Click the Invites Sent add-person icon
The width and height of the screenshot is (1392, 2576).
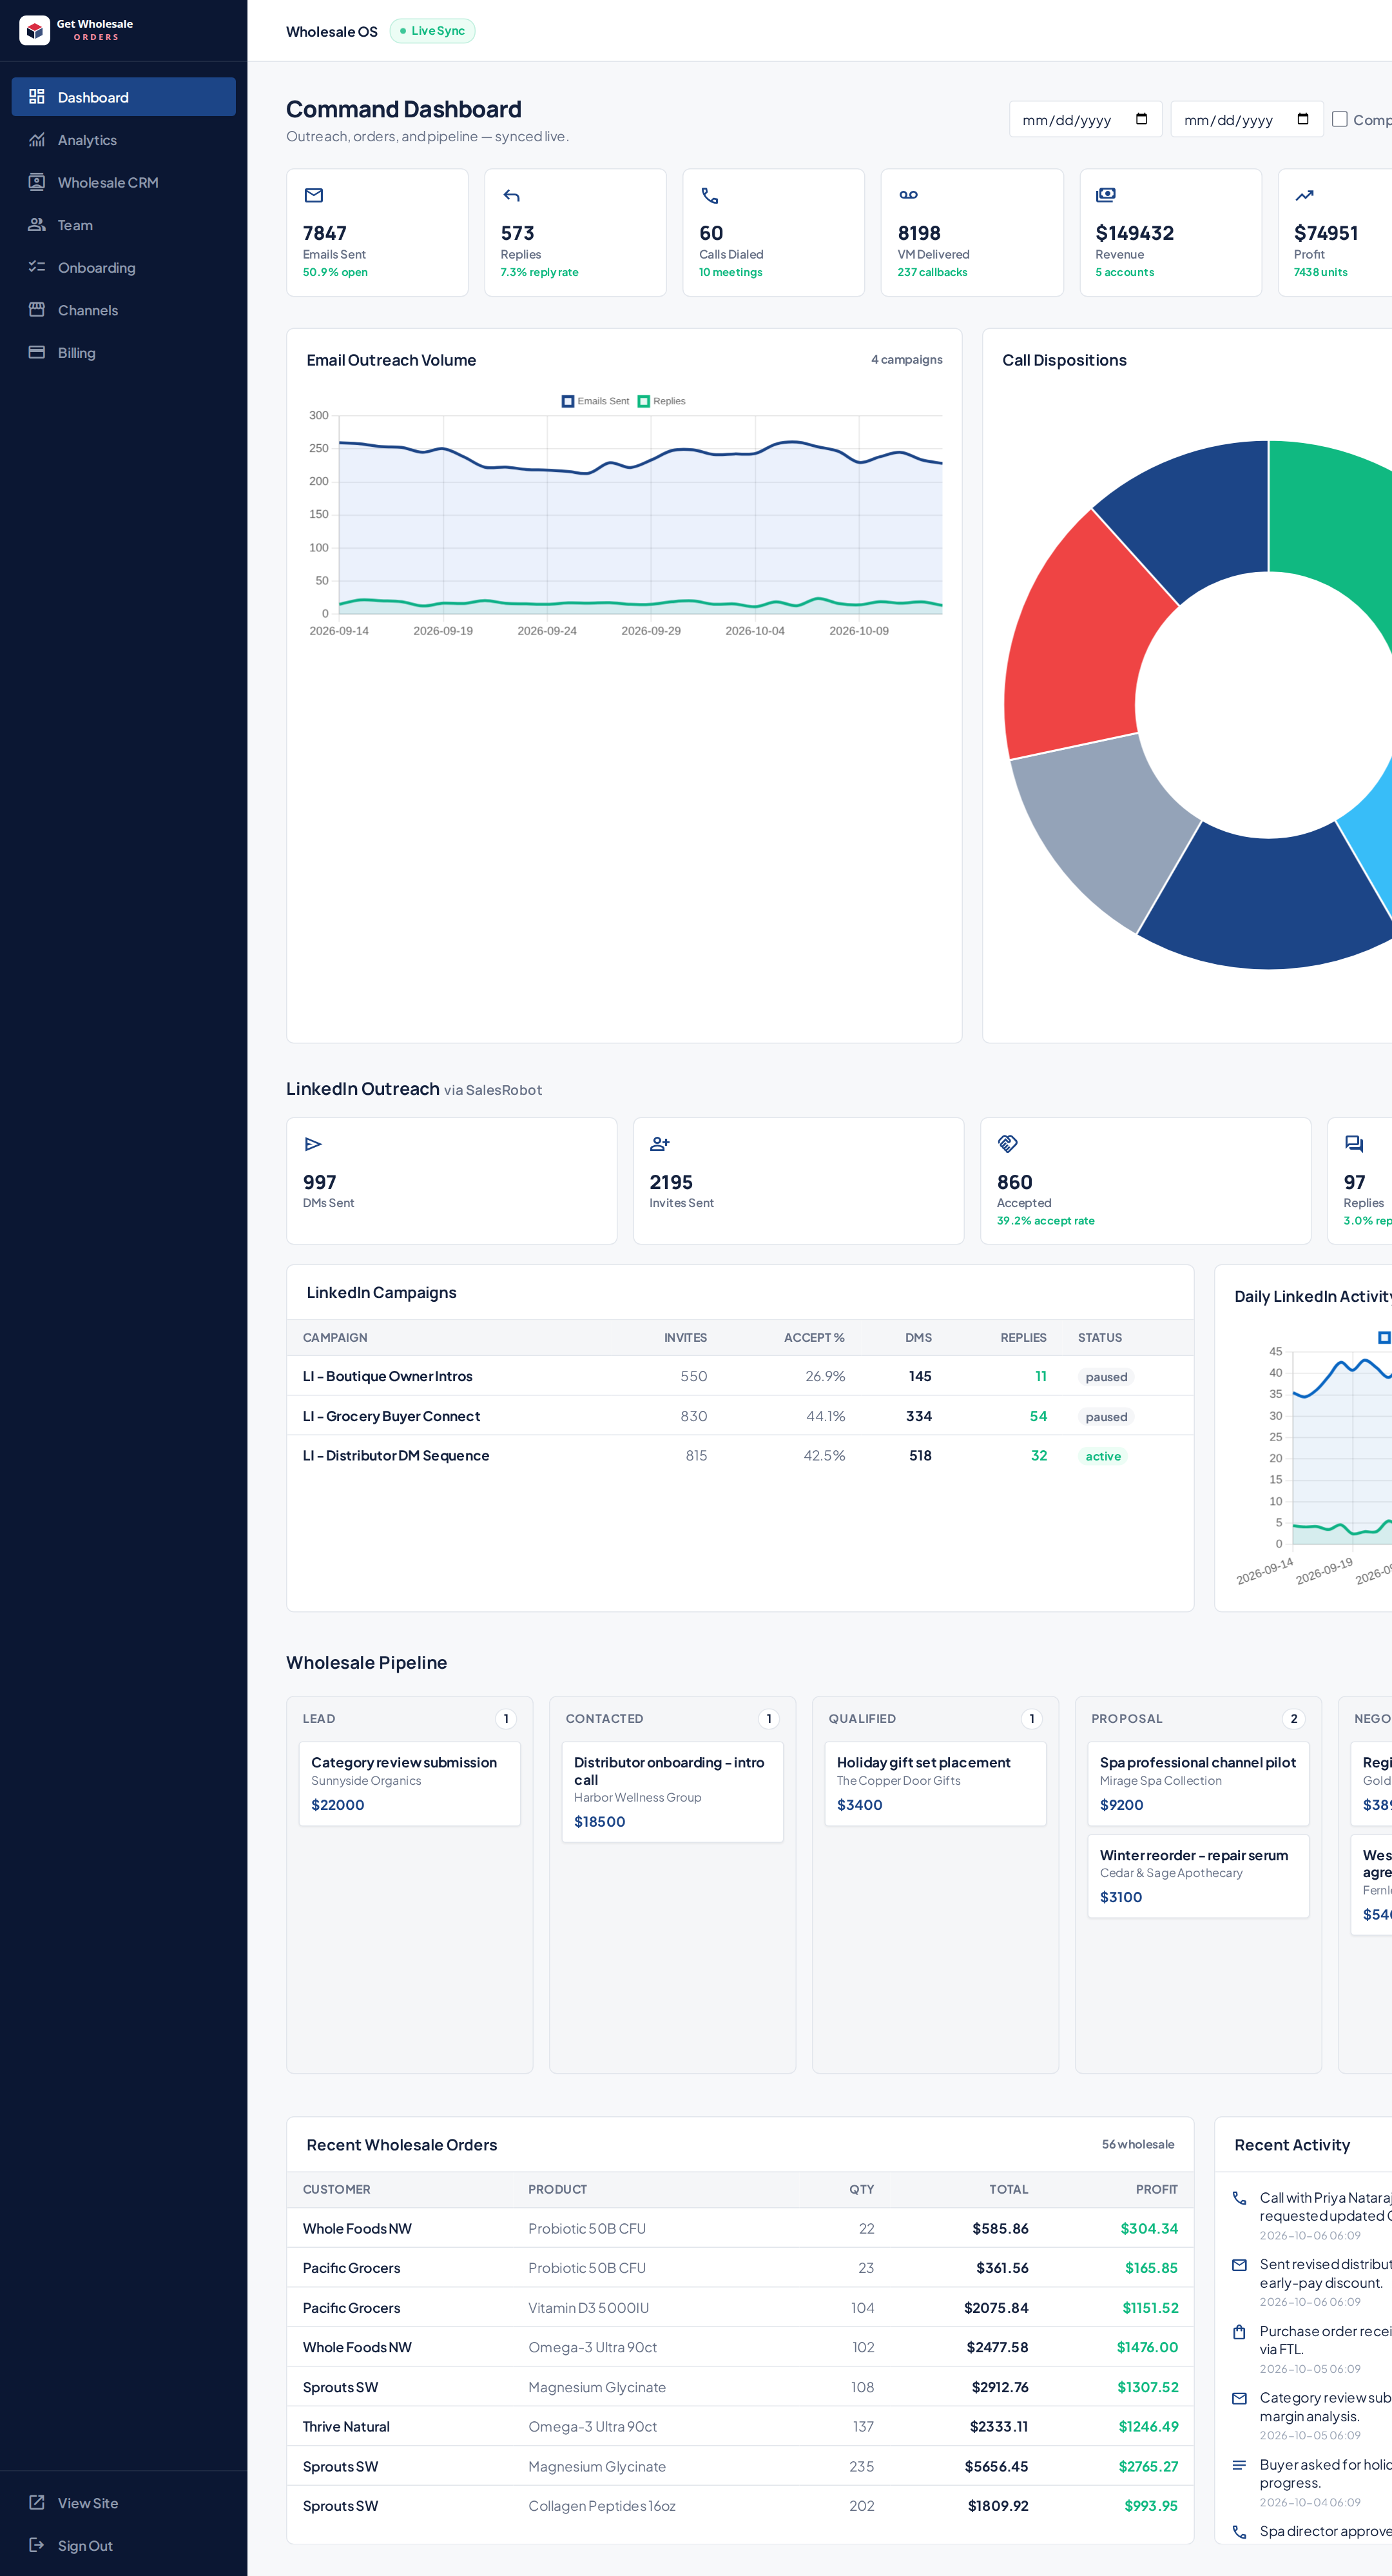(x=659, y=1144)
